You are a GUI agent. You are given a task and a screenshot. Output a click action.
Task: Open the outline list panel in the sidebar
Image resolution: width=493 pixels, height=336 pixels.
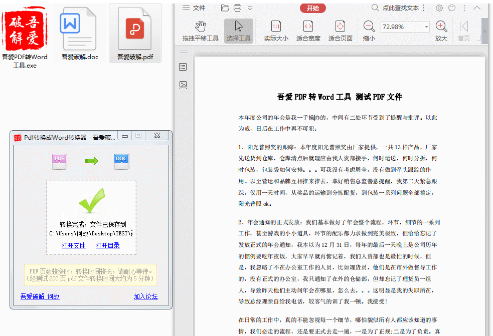coord(183,67)
